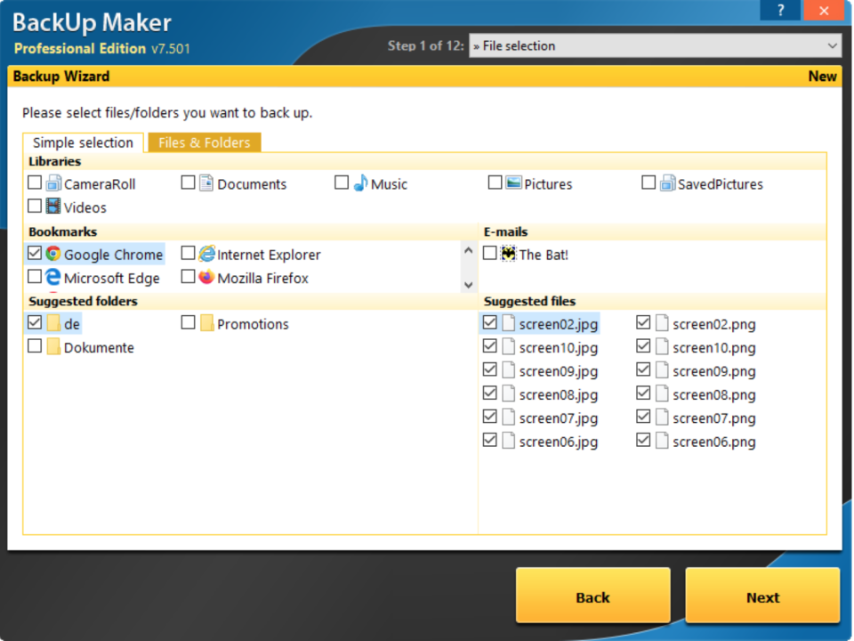Click the Videos library icon
854x641 pixels.
pyautogui.click(x=52, y=207)
